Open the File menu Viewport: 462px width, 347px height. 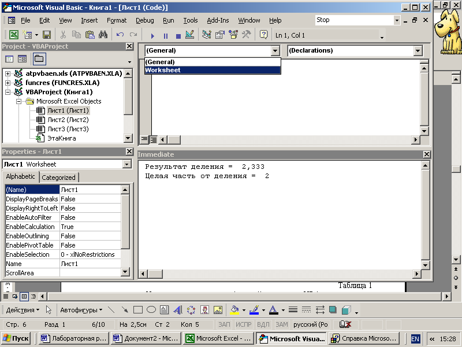(25, 20)
